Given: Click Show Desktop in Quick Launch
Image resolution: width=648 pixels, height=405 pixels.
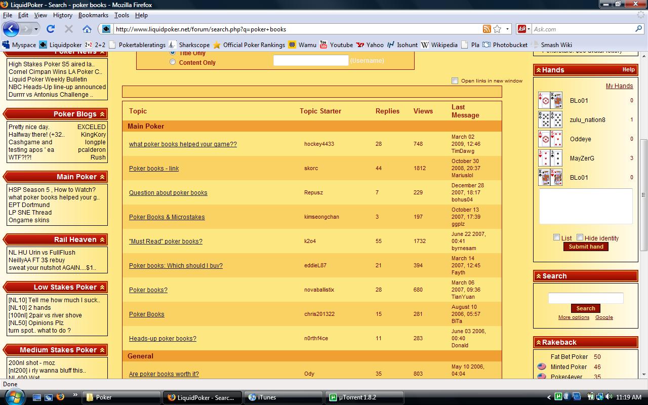Looking at the screenshot, I should 37,397.
